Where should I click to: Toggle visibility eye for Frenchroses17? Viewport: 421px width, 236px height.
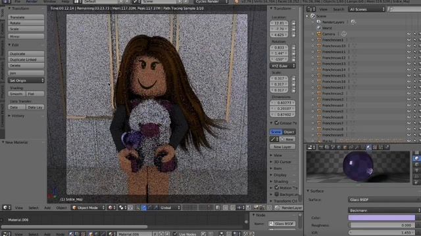coord(409,87)
